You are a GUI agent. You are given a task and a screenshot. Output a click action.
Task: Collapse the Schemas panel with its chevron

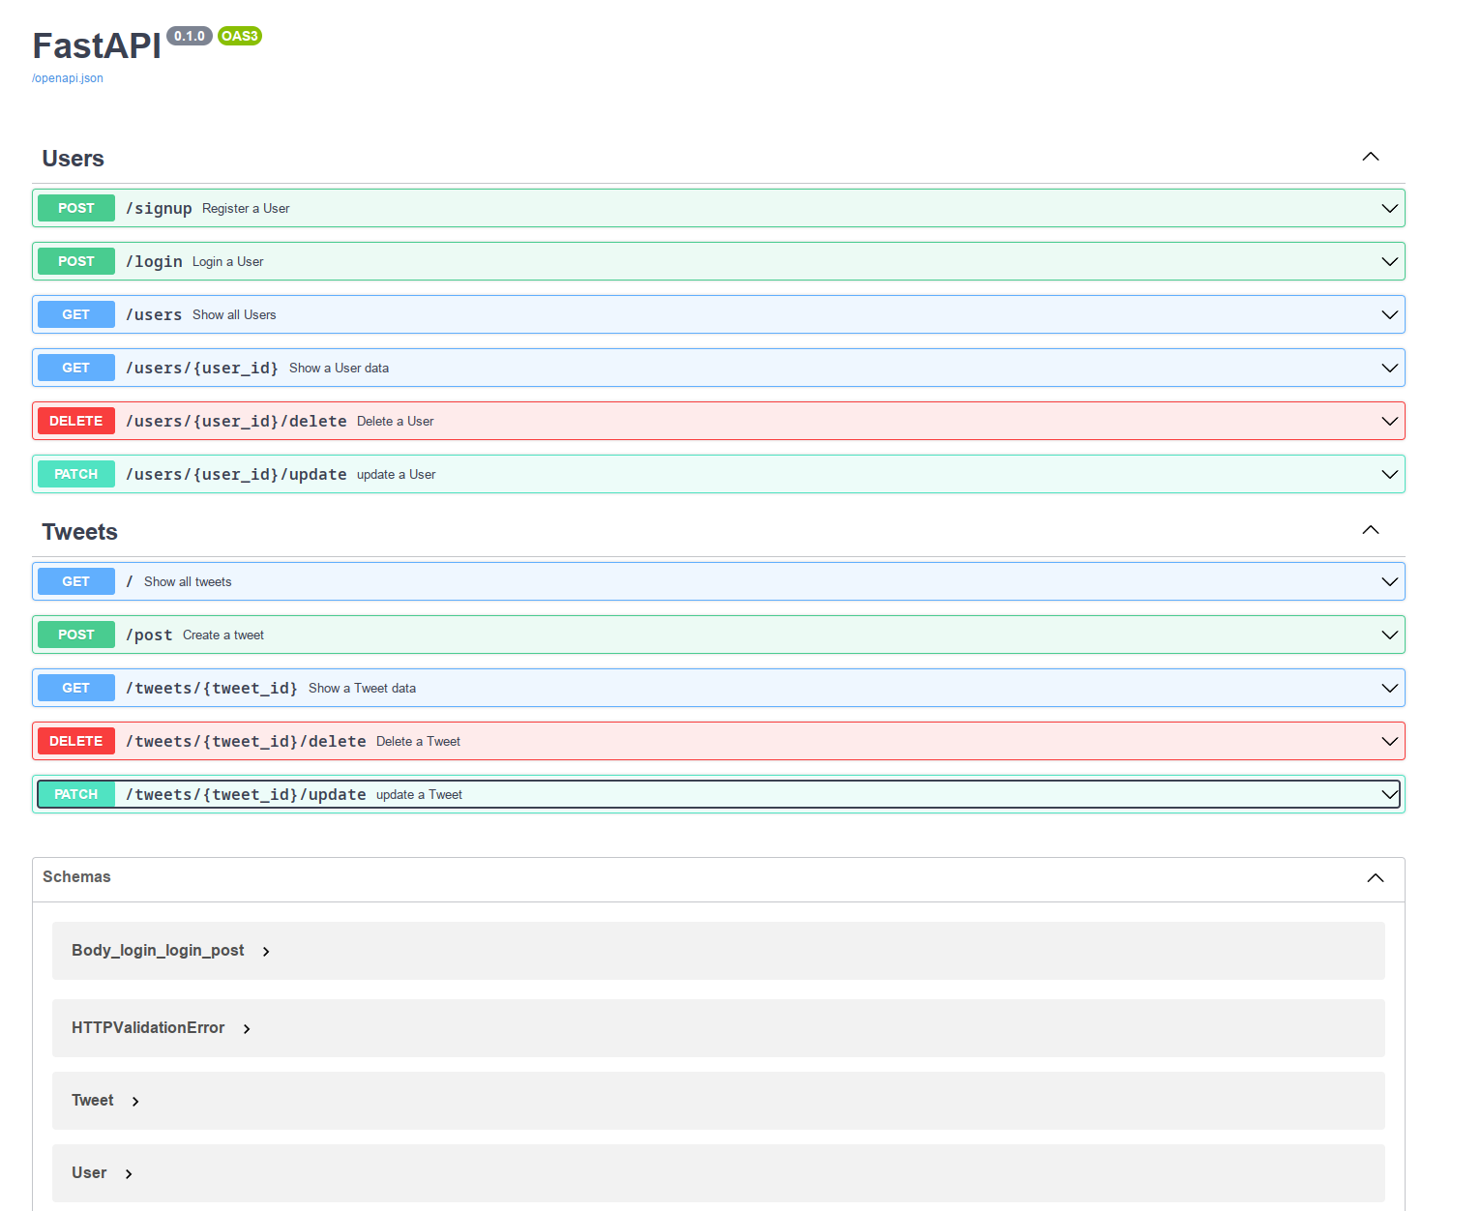[x=1375, y=877]
